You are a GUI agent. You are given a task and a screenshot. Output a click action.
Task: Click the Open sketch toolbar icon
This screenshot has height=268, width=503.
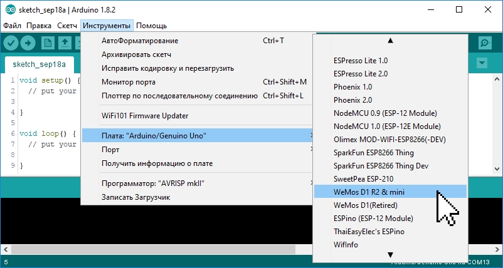65,43
